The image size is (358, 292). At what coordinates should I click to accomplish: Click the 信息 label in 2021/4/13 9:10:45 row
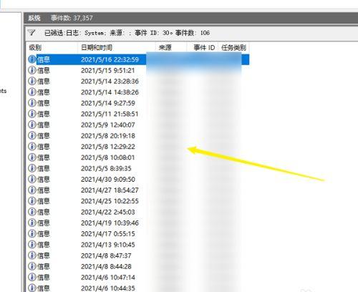[44, 245]
